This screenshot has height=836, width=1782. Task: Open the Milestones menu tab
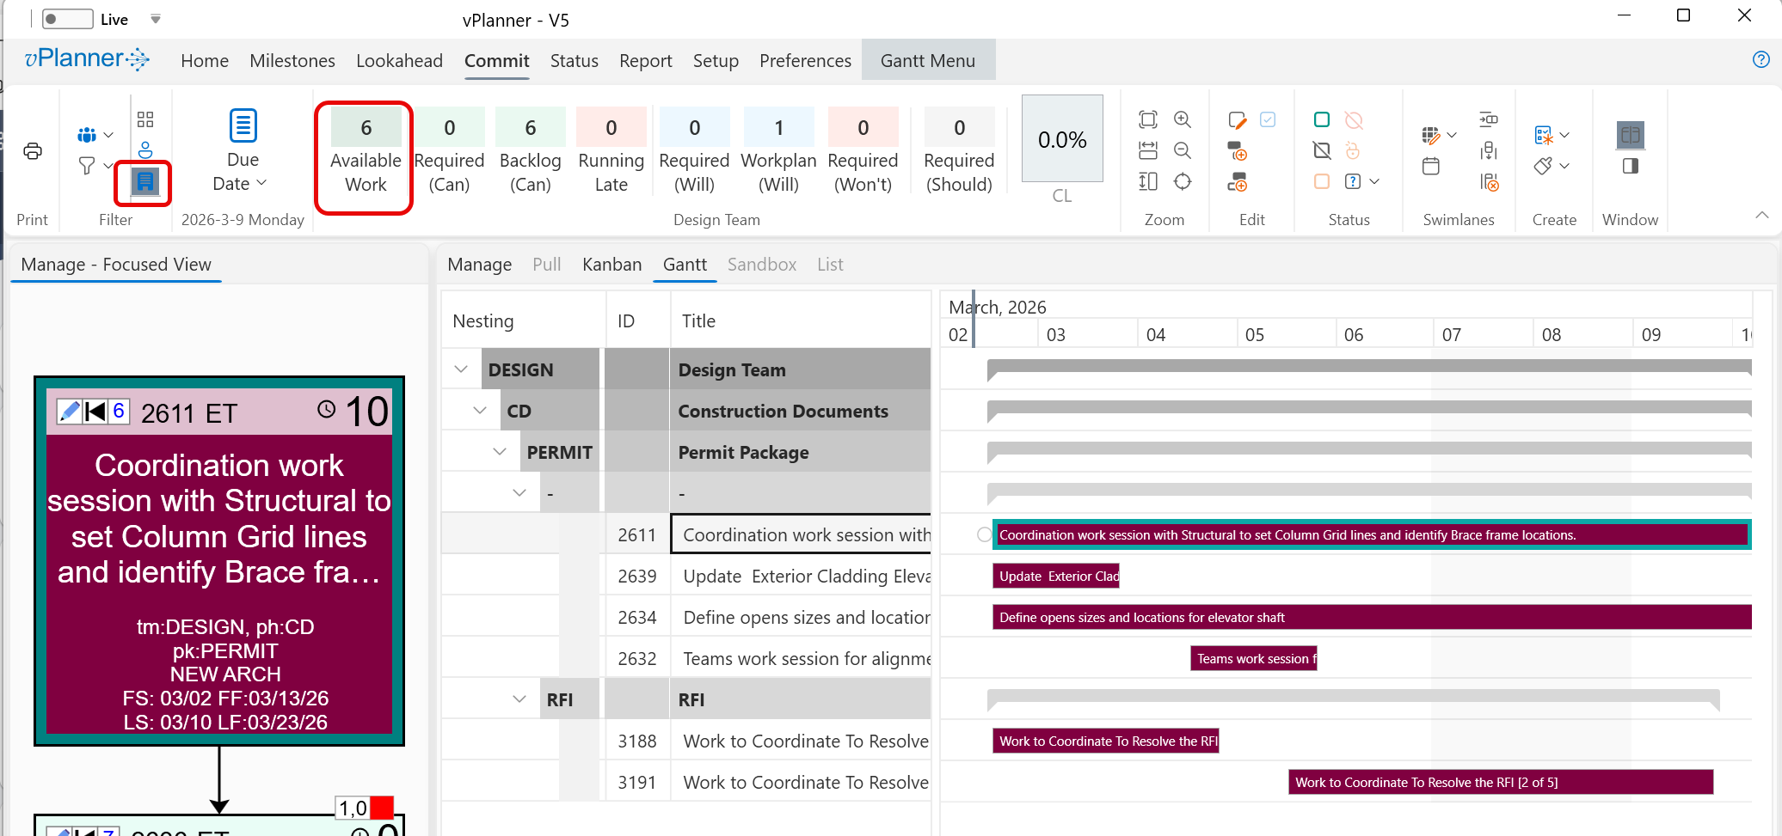point(292,61)
